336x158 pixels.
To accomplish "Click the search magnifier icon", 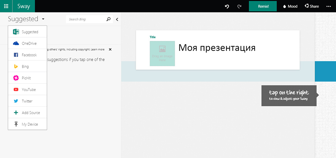I will pos(109,19).
